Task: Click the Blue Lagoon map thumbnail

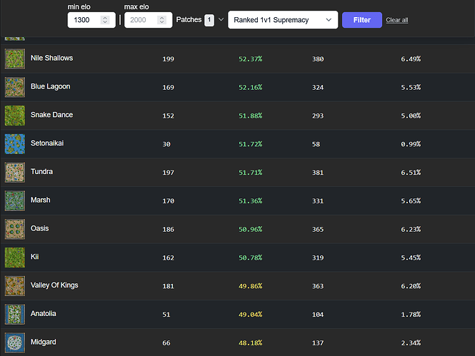Action: click(x=15, y=87)
